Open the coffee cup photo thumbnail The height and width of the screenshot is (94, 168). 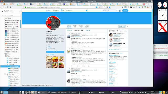click(x=49, y=59)
